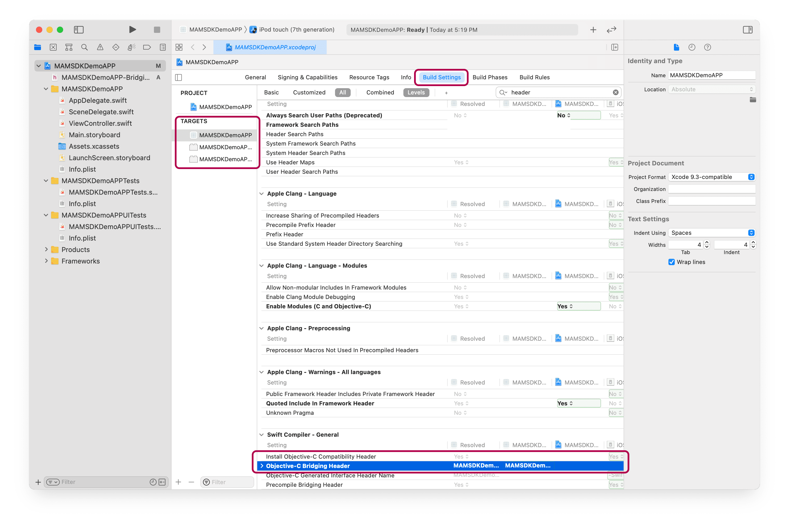Switch to the Build Phases tab
Screen dimensions: 789x528
pyautogui.click(x=490, y=77)
